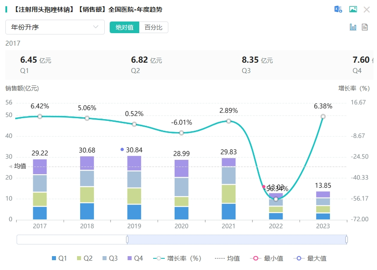377x270 pixels.
Task: Toggle Q1 series in legend
Action: [60, 258]
